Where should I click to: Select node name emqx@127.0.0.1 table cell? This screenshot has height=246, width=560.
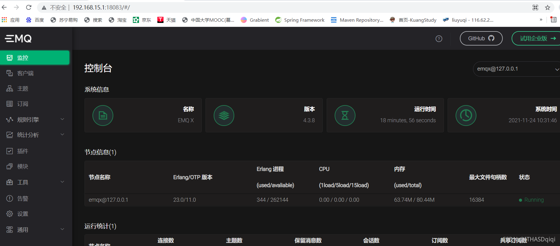(x=108, y=200)
